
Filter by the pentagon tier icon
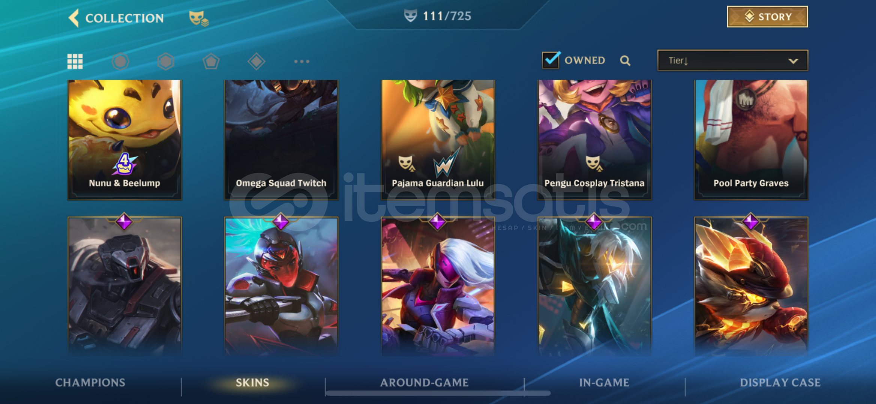point(211,61)
